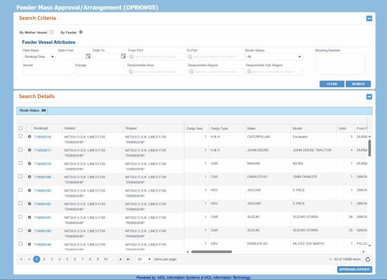Expand row details for booking T10000217
The width and height of the screenshot is (387, 280).
pos(29,150)
